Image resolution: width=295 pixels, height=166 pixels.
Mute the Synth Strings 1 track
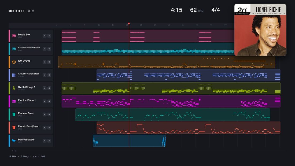[x=45, y=88]
